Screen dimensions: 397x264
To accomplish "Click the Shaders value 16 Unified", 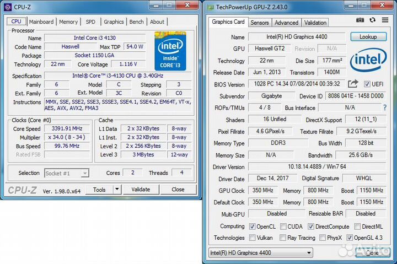I will (275, 119).
